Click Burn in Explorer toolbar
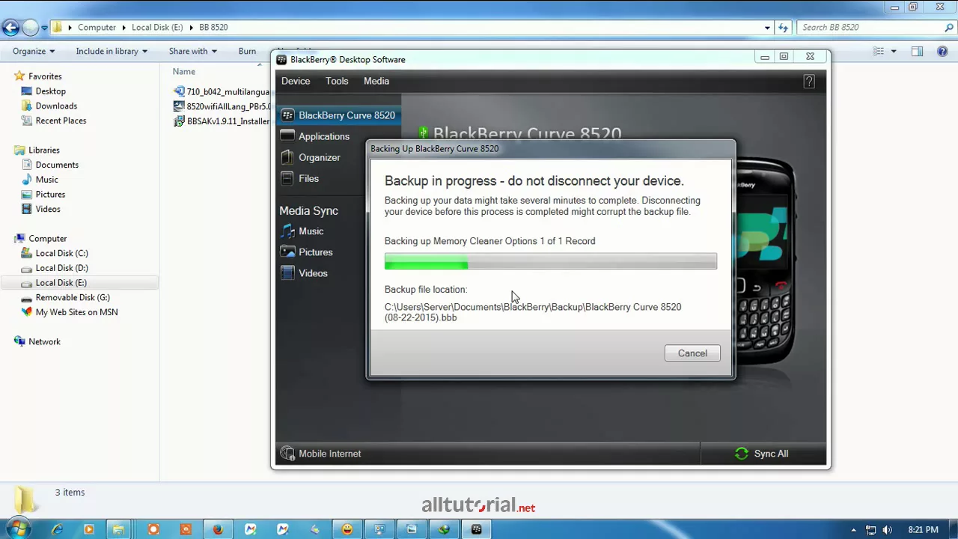 coord(247,51)
